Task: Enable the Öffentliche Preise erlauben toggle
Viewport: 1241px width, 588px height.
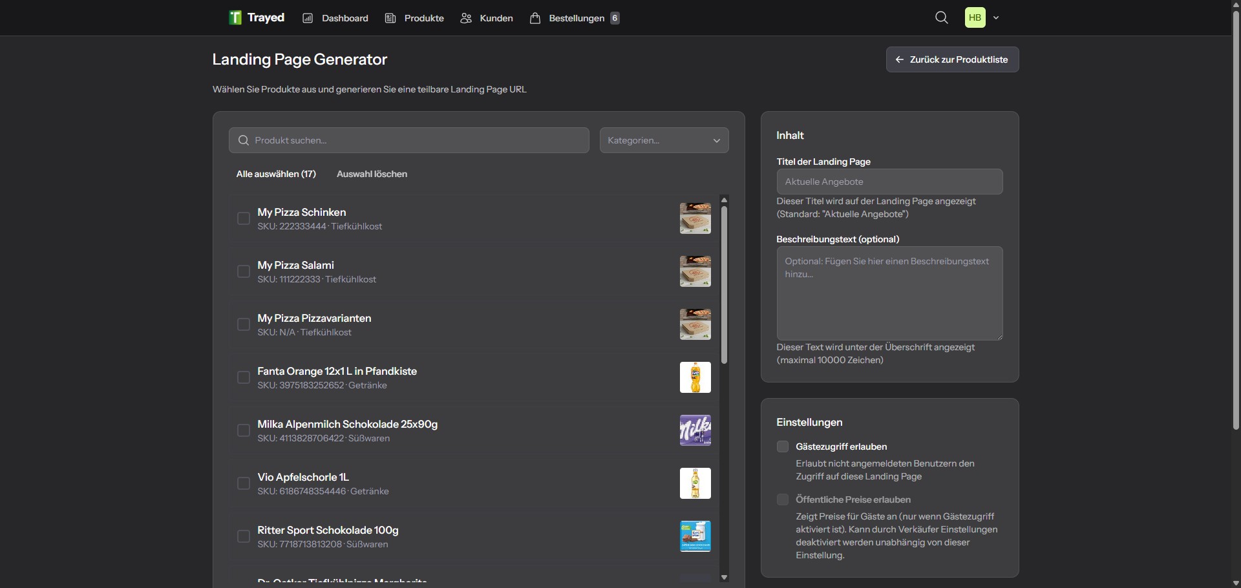Action: coord(782,499)
